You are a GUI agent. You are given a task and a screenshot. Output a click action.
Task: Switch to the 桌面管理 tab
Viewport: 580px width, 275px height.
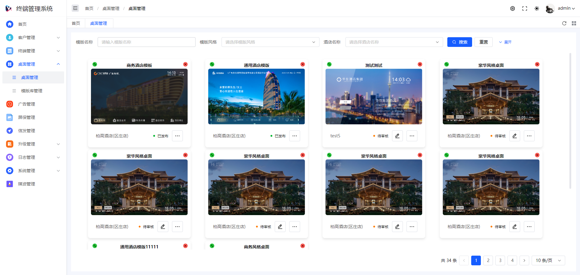[99, 23]
